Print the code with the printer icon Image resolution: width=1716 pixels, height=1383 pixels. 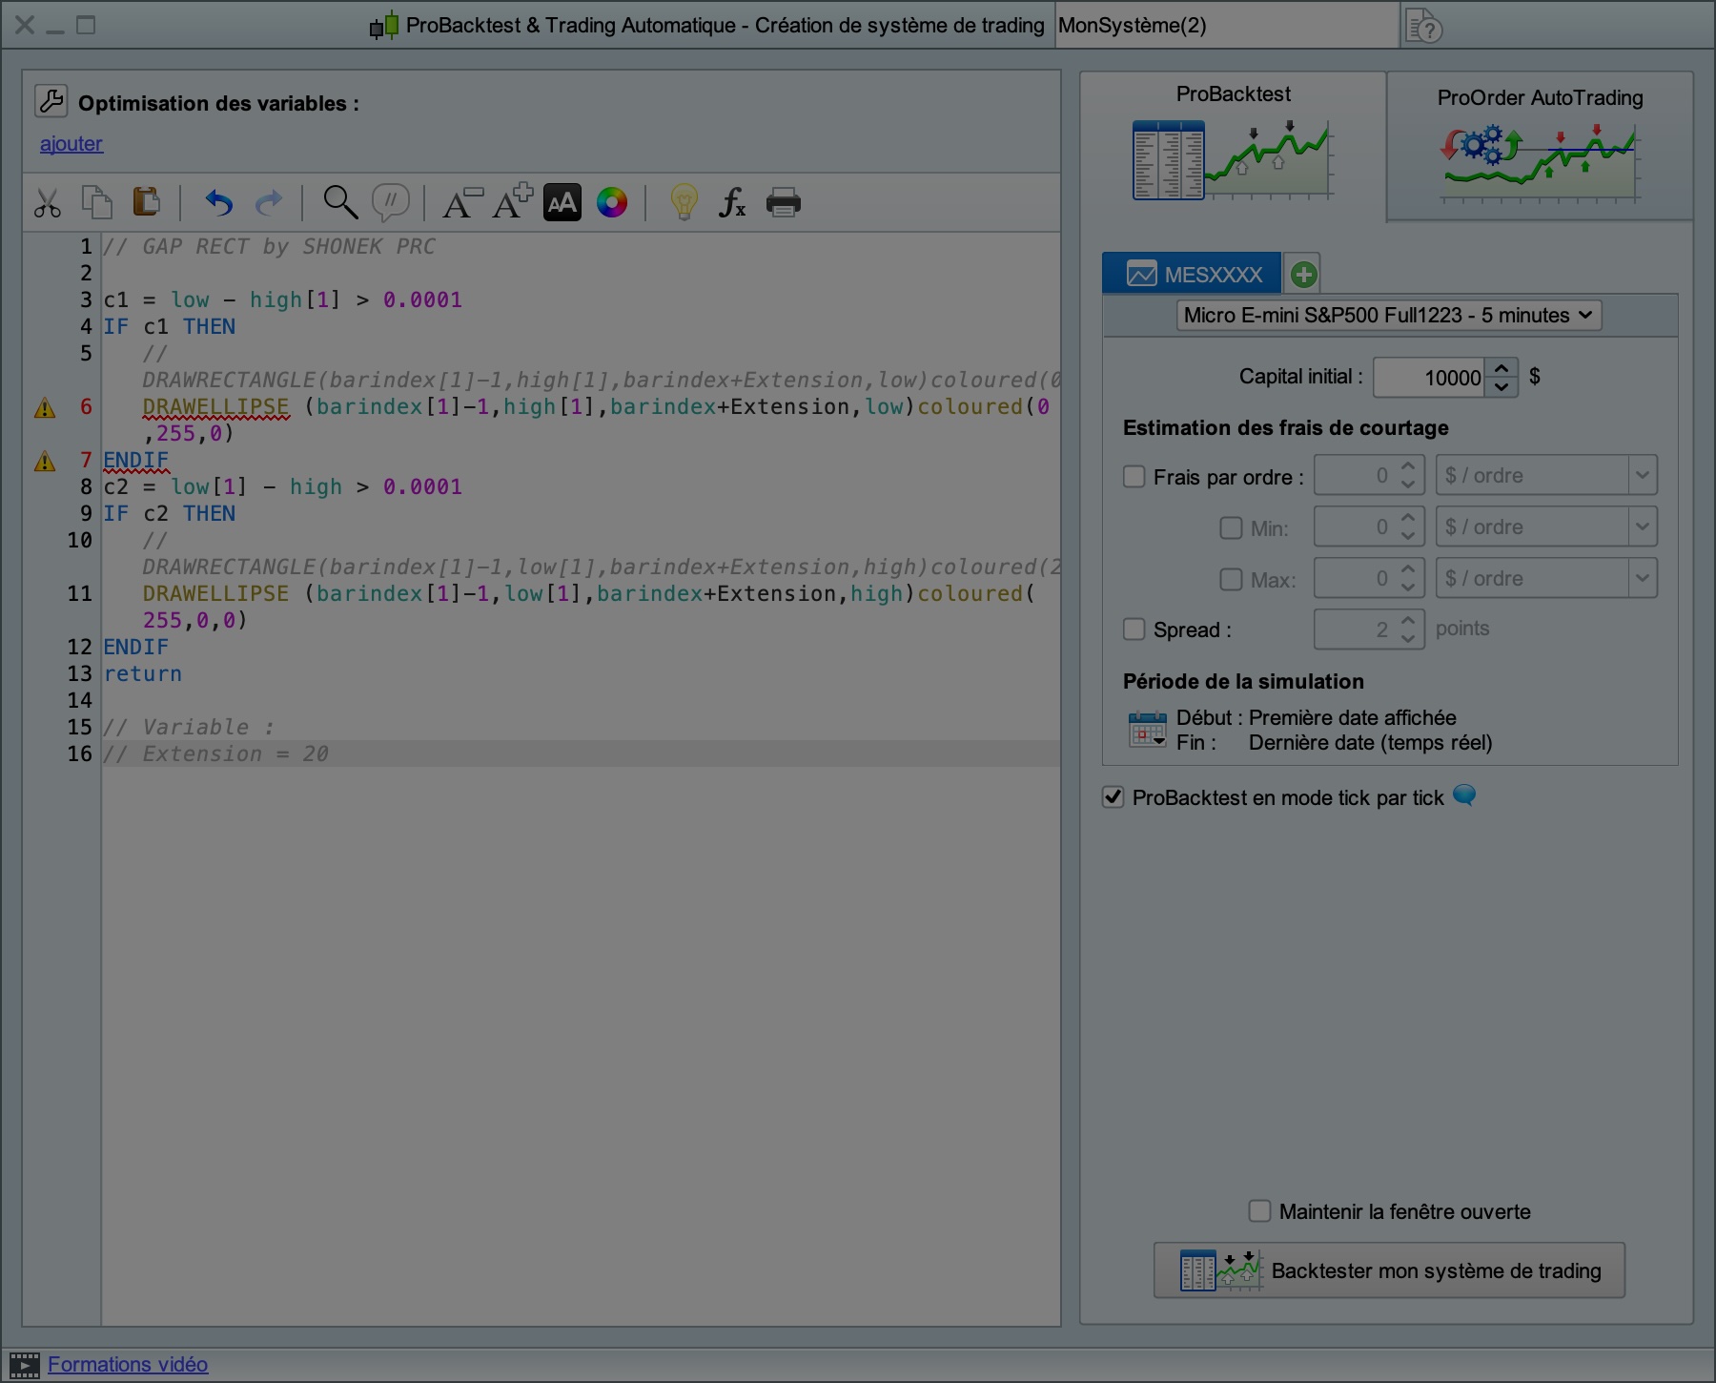(x=784, y=203)
